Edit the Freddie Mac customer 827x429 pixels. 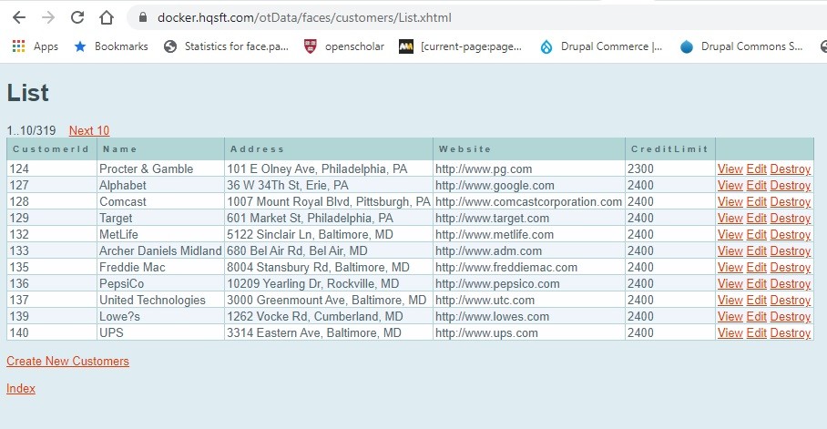click(756, 267)
